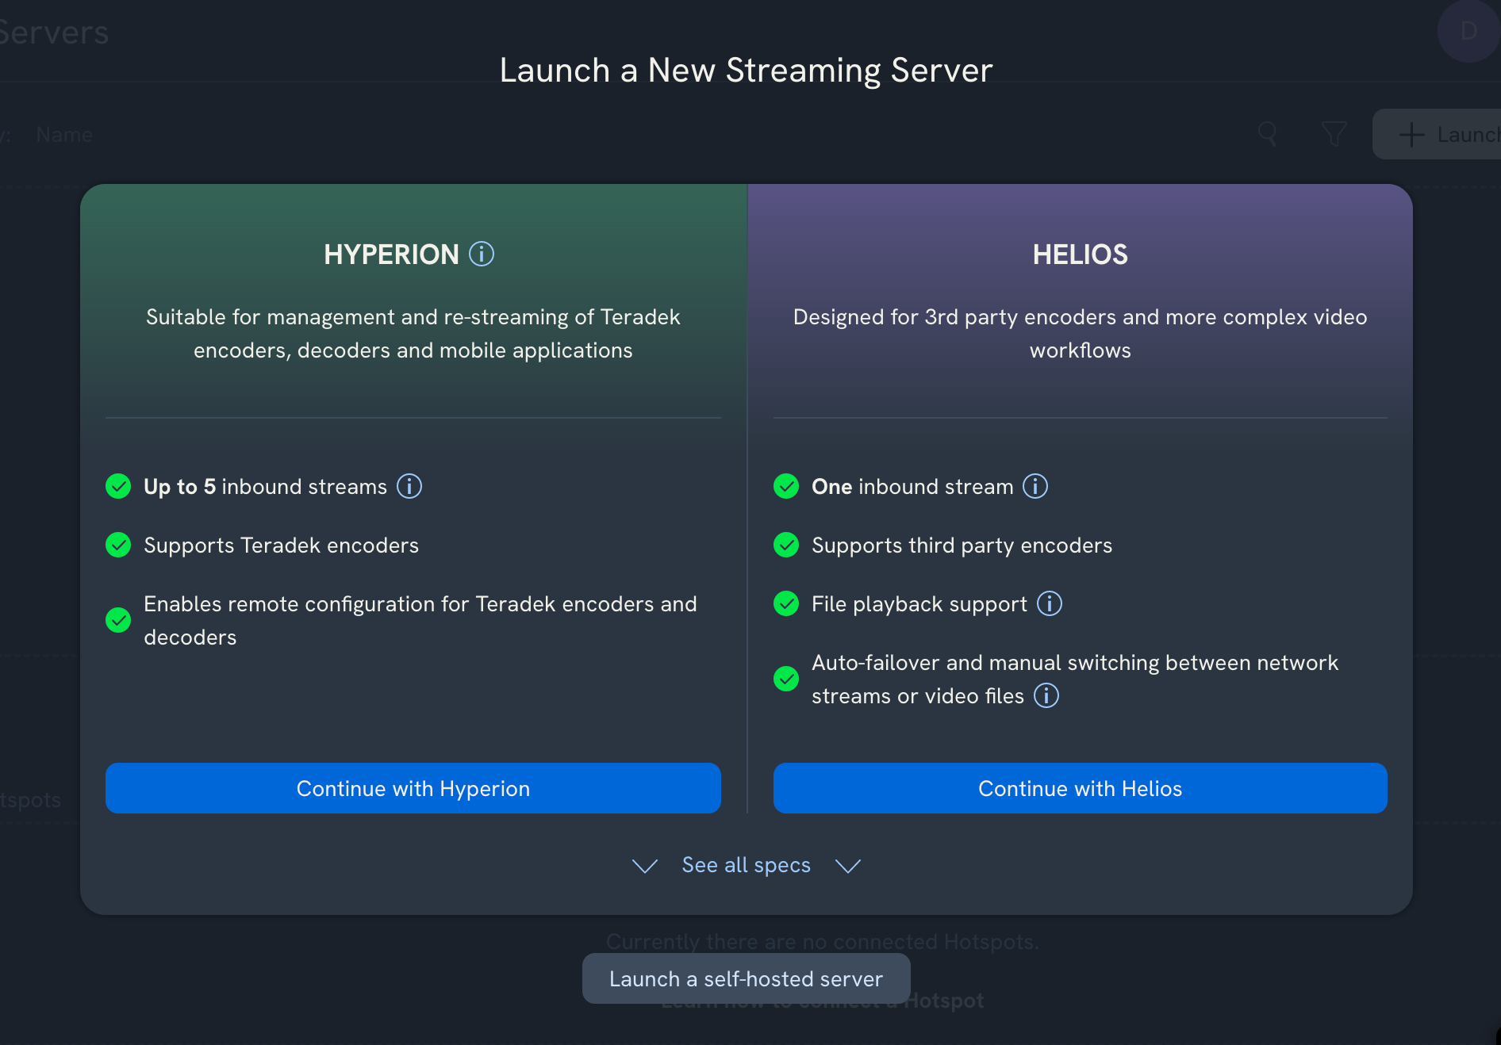Click the checkmark next to Supports third party encoders

[x=785, y=545]
